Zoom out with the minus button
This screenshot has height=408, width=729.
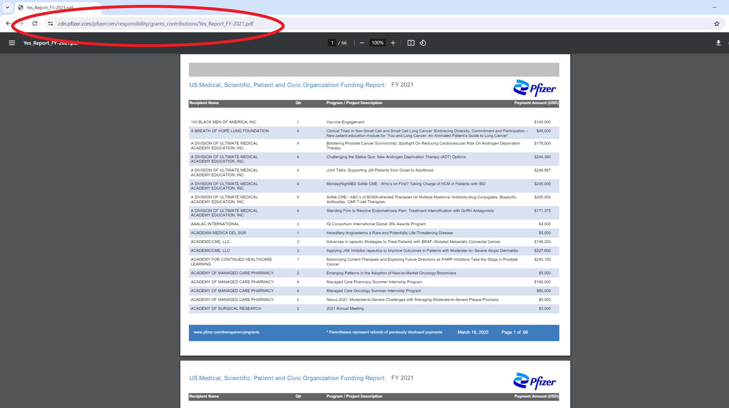tap(362, 43)
